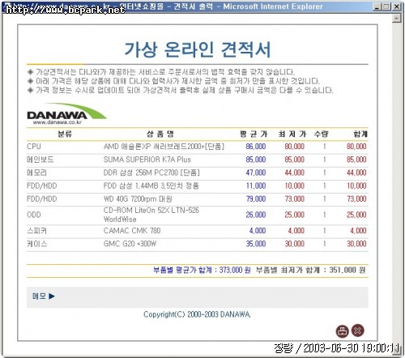Click the 86,000 average price
The width and height of the screenshot is (405, 358).
click(x=256, y=147)
